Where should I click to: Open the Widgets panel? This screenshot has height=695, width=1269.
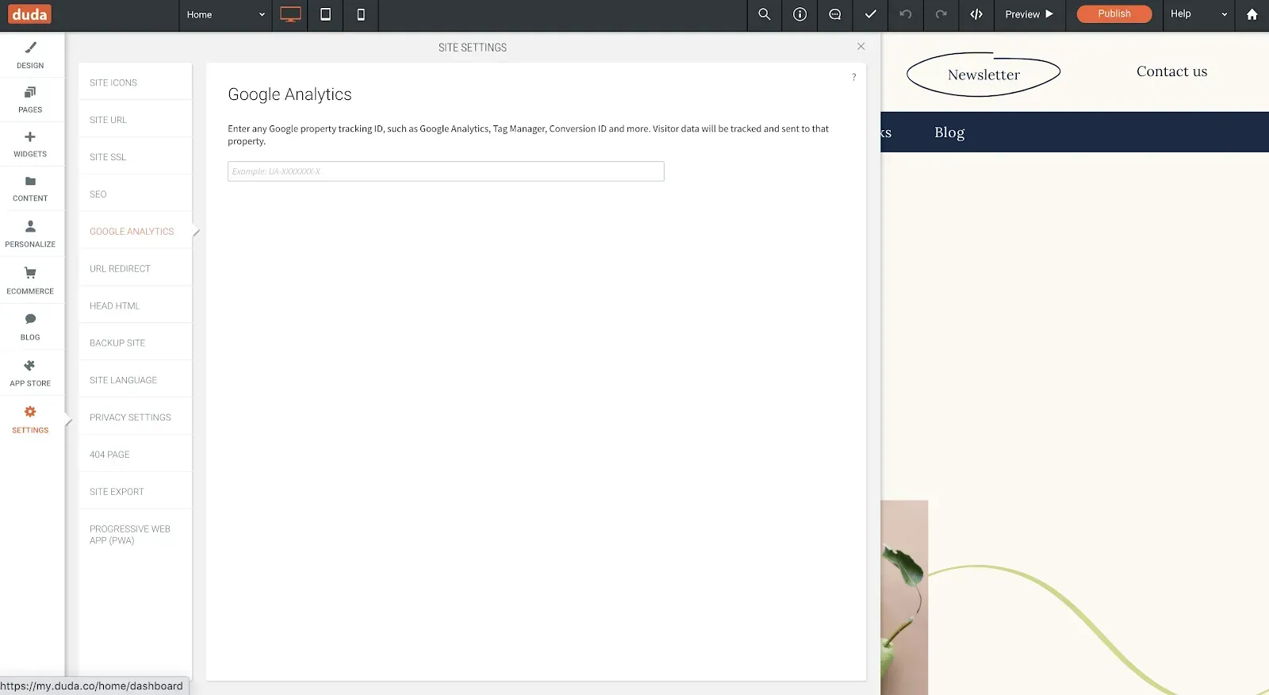click(x=30, y=144)
